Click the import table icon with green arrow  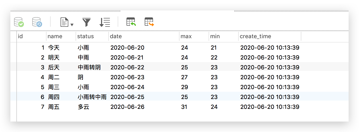click(131, 22)
